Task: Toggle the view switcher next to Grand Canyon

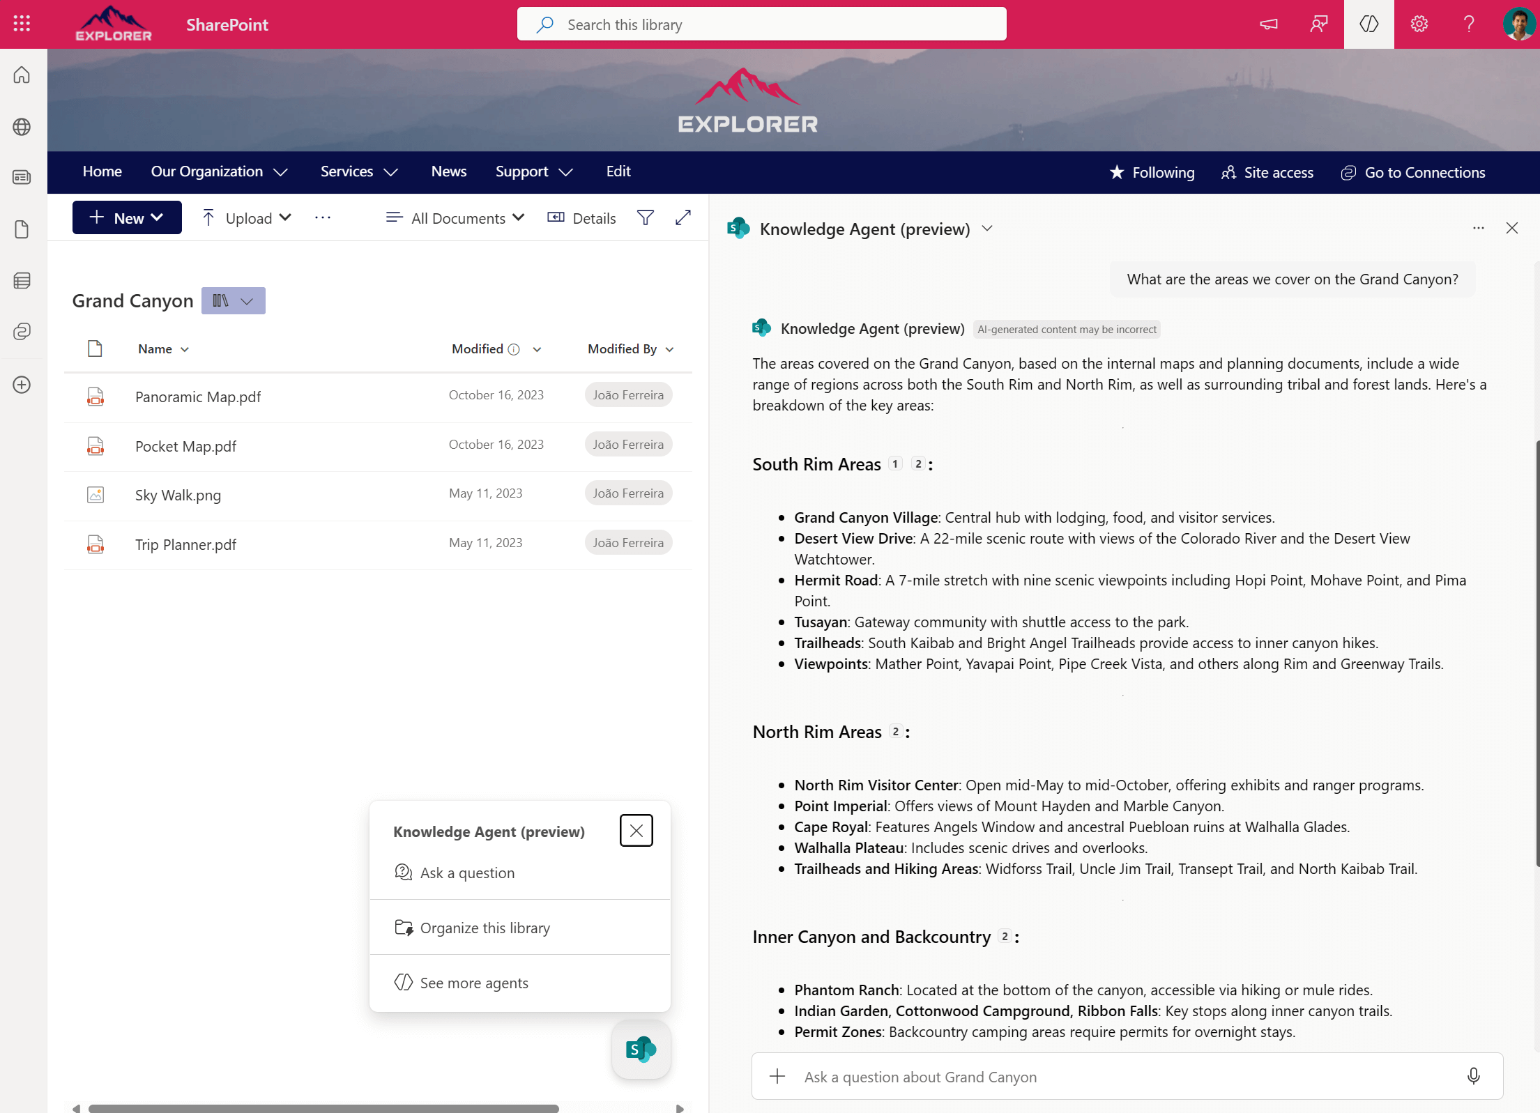Action: tap(233, 300)
